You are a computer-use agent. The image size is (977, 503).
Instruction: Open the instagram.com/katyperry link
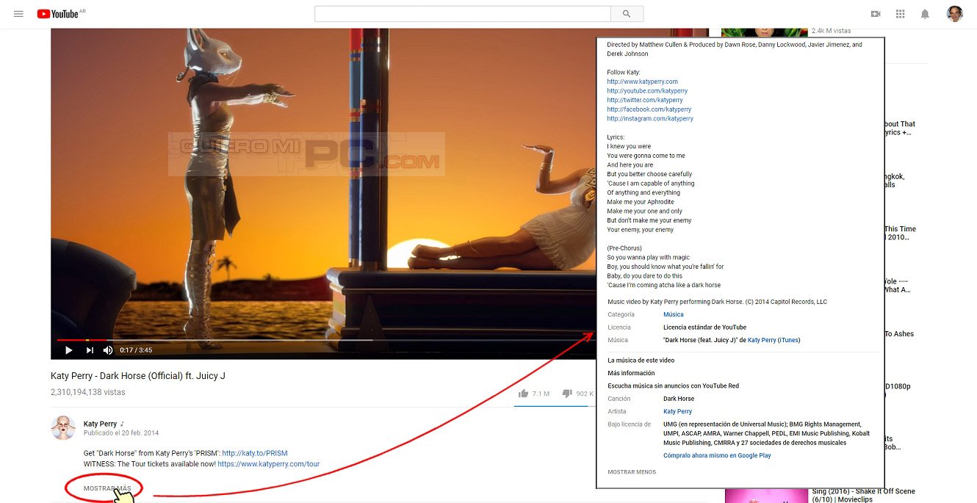click(x=650, y=118)
